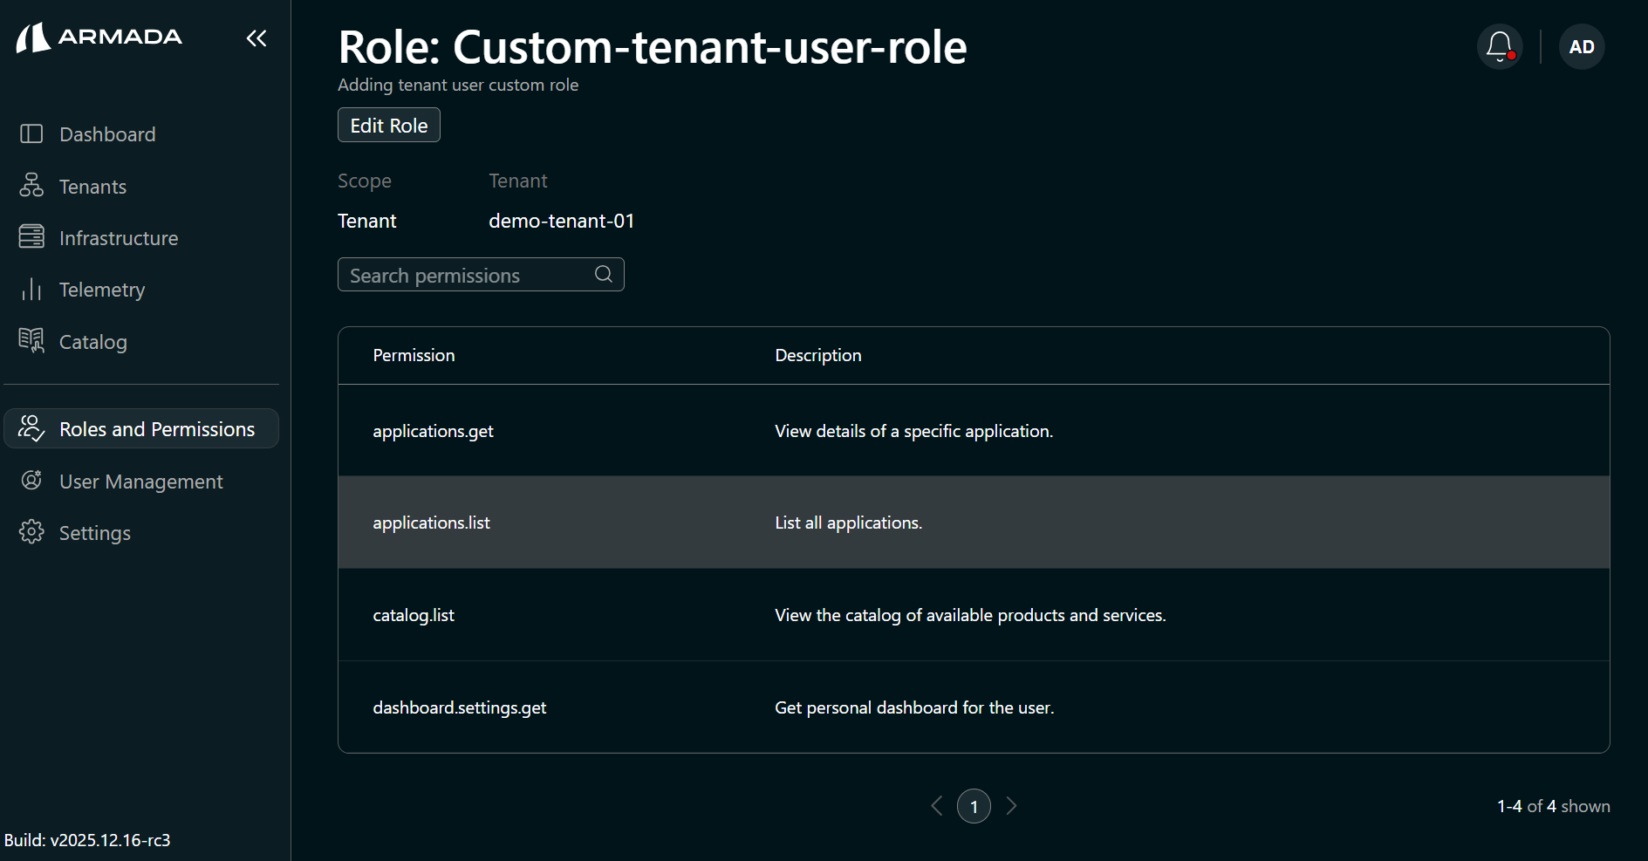This screenshot has width=1648, height=861.
Task: Click the Armada logo
Action: pyautogui.click(x=99, y=37)
